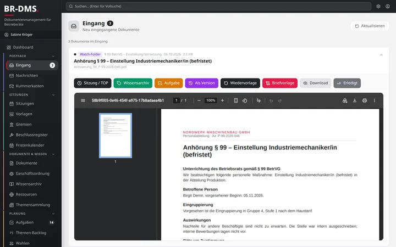Rotate the PDF counterclockwise
This screenshot has width=396, height=247.
click(245, 100)
